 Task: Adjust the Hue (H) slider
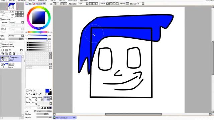coord(37,32)
